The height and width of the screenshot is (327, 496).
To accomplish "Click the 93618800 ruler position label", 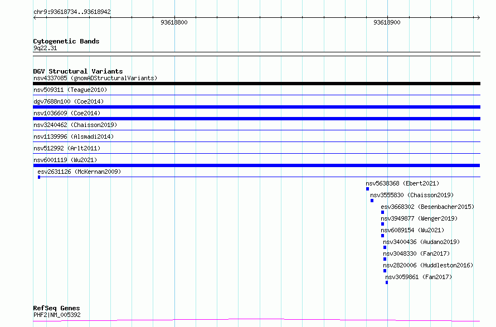I will coord(174,22).
